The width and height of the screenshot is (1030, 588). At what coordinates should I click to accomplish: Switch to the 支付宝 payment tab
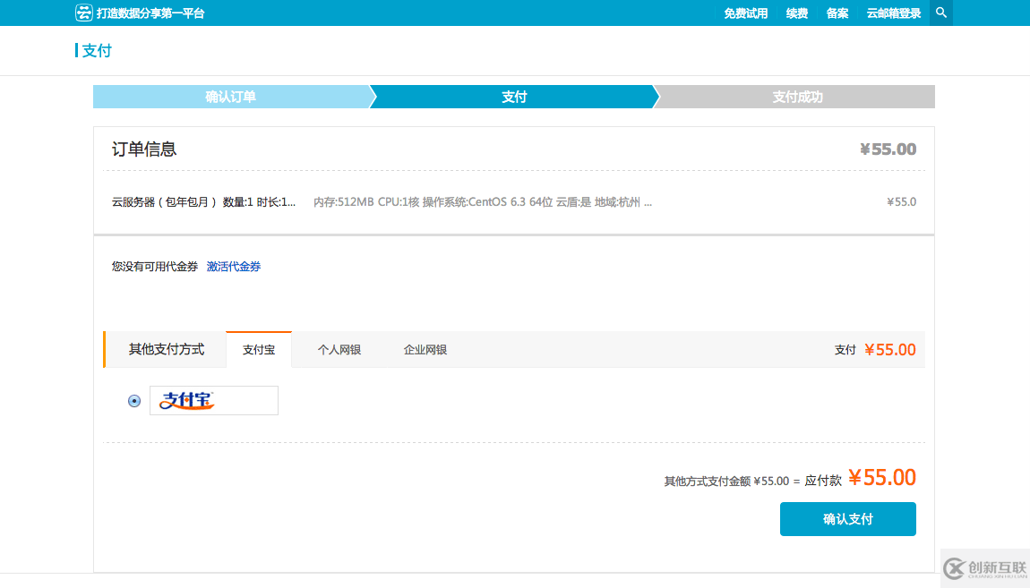point(259,350)
